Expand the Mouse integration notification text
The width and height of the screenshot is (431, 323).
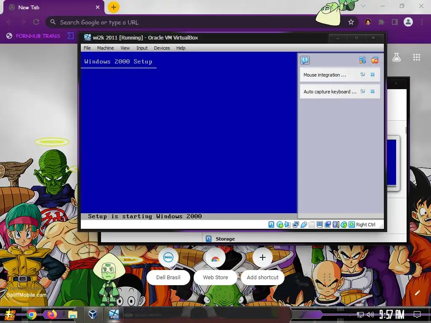click(x=325, y=75)
